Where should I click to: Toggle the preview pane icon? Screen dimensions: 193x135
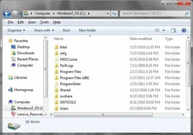pyautogui.click(x=173, y=30)
